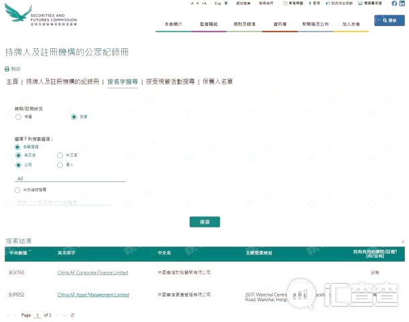Switch to 持牌人及註冊機構的紀錄冊 tab

click(62, 82)
